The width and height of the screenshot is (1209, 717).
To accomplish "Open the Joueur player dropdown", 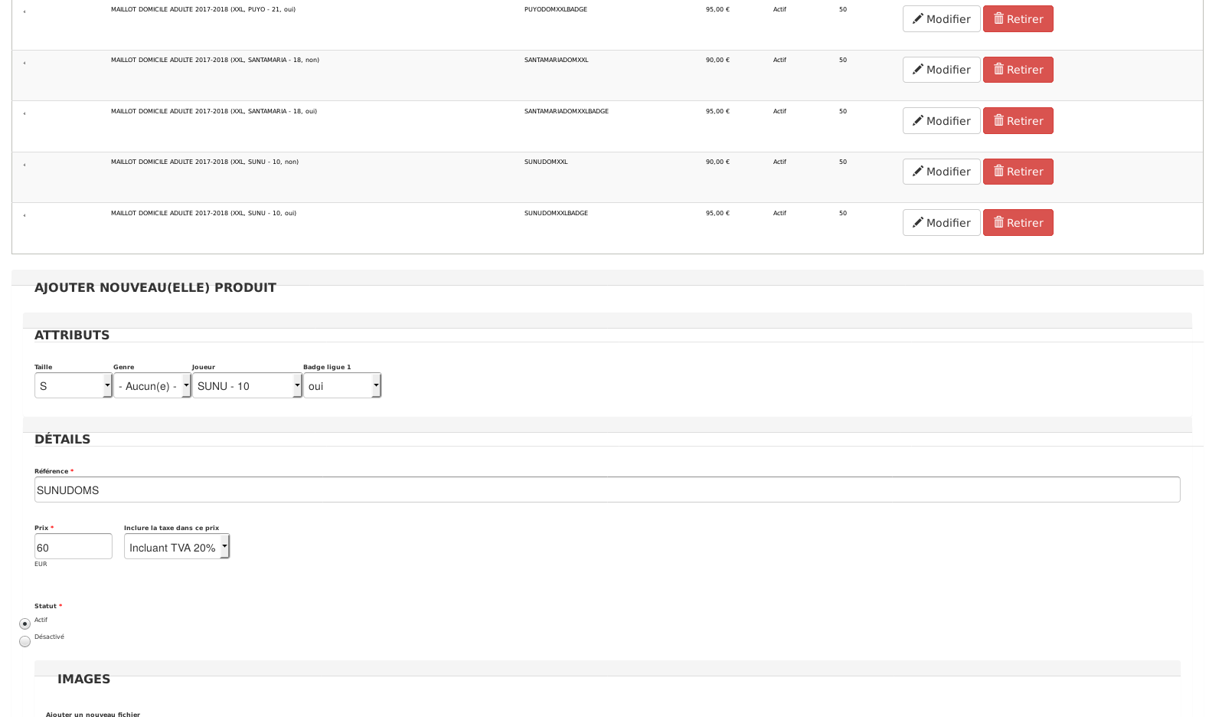I will (247, 386).
